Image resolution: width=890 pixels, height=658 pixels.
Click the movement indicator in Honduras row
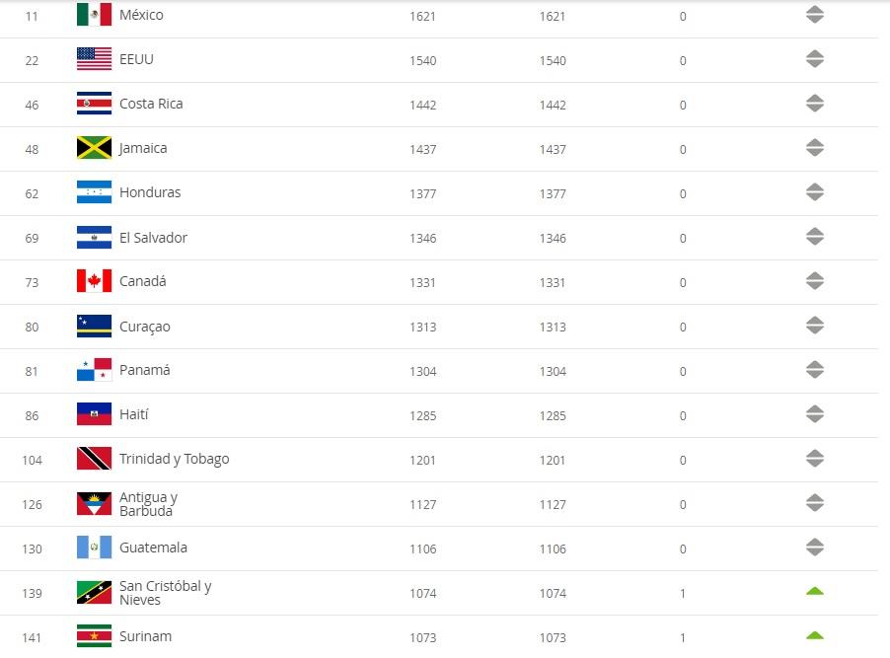point(814,192)
